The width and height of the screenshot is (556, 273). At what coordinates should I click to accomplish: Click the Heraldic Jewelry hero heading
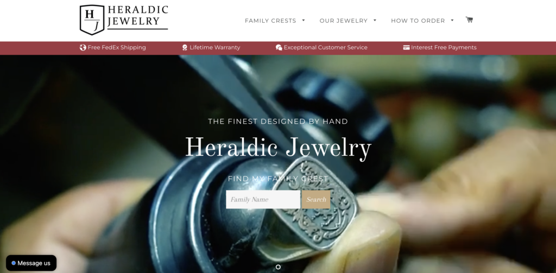tap(278, 147)
